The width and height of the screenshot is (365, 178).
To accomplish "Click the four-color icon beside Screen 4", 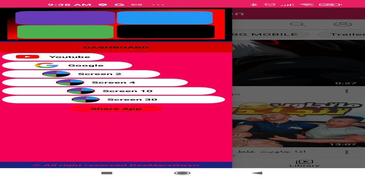I will (x=70, y=83).
